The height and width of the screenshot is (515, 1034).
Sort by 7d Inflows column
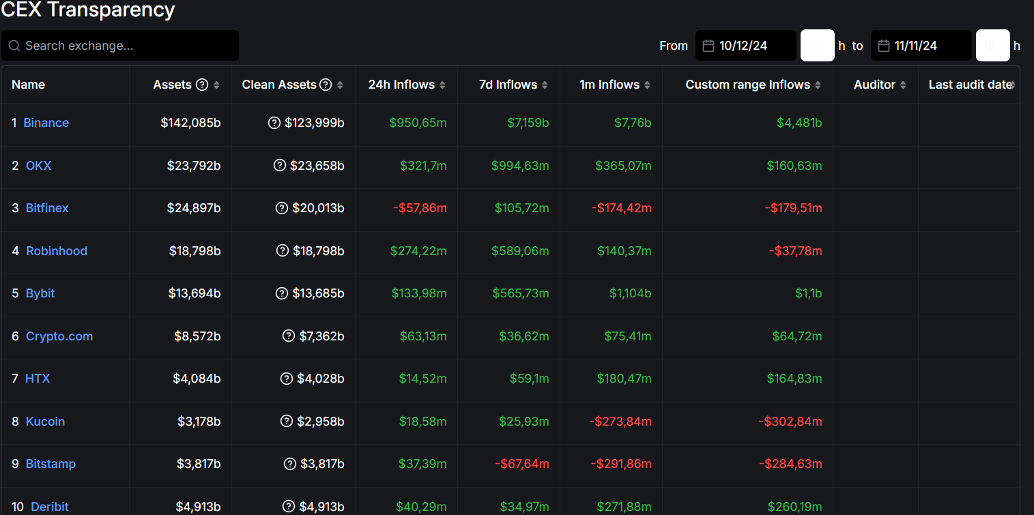pyautogui.click(x=545, y=85)
